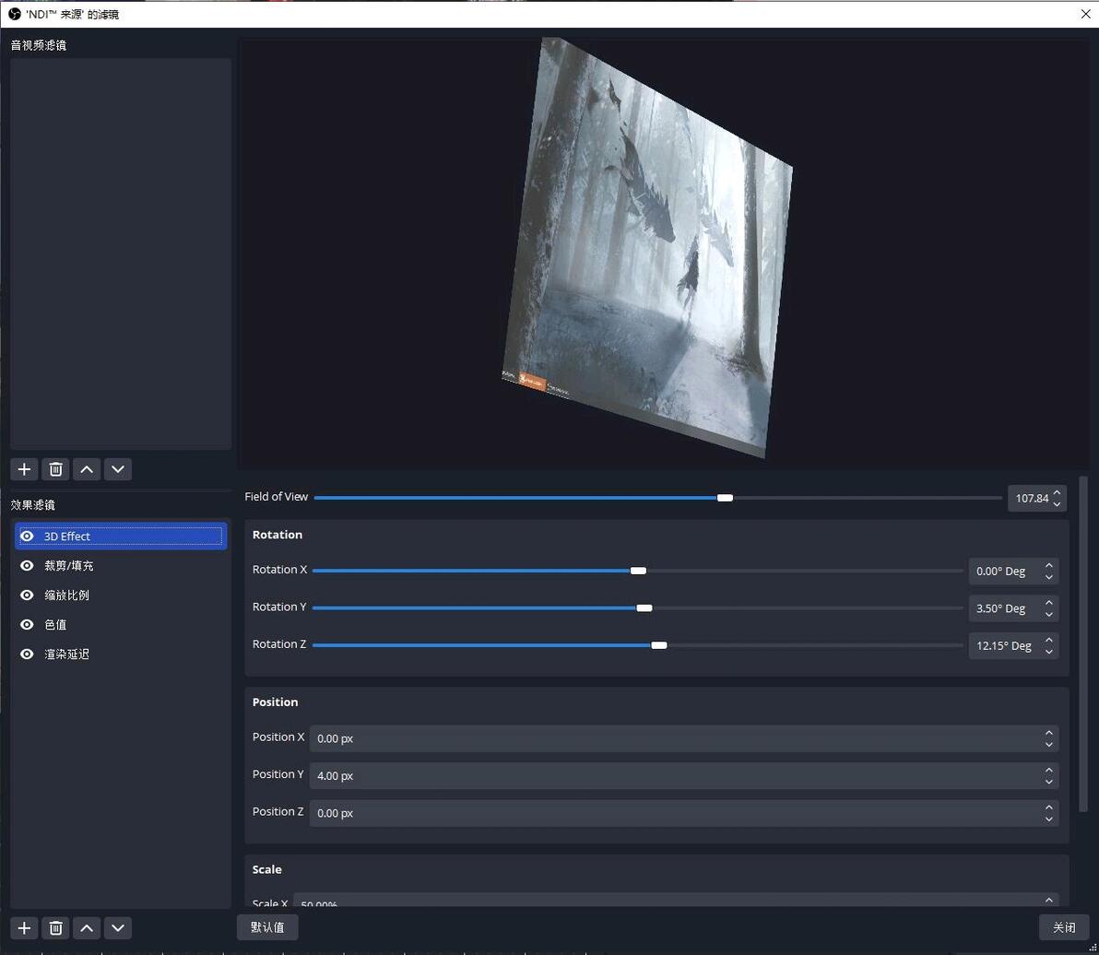Decrease Rotation Z value with down stepper arrow
Viewport: 1099px width, 955px height.
click(1048, 652)
